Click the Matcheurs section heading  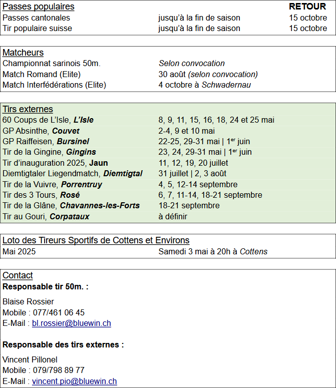click(x=23, y=53)
